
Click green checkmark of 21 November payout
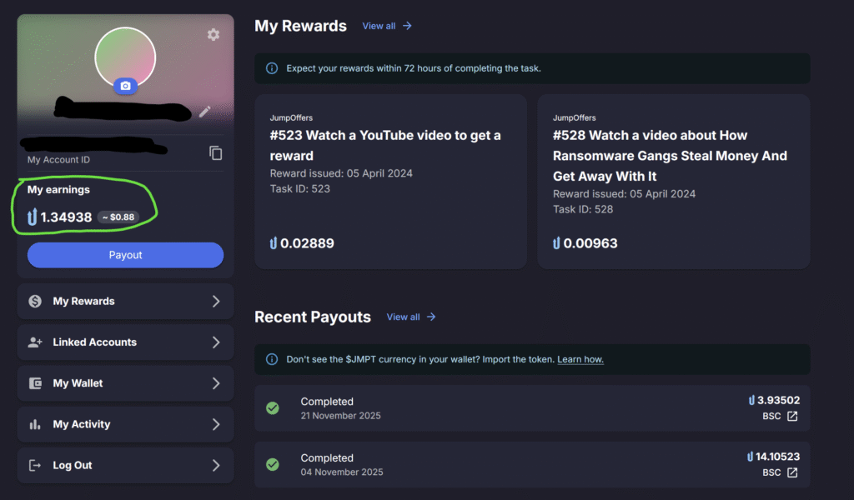coord(273,407)
